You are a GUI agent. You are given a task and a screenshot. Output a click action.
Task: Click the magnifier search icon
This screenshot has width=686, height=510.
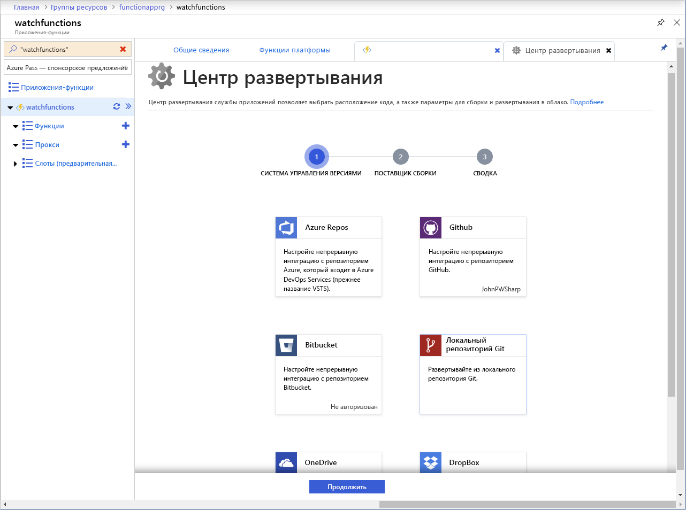tap(13, 49)
